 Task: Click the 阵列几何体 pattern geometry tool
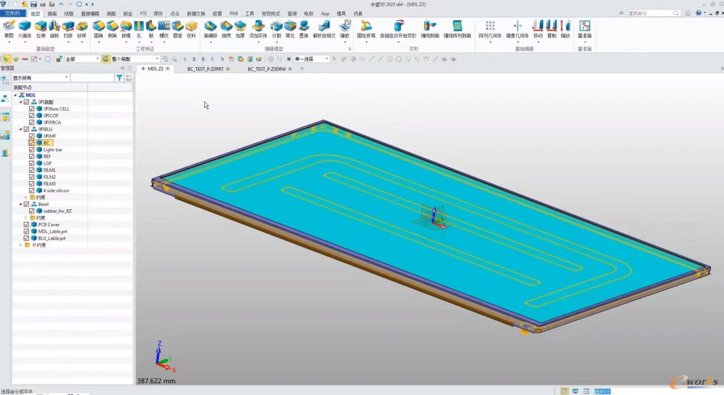point(490,29)
